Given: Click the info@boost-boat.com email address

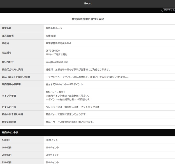Looking at the screenshot, I should (57, 62).
